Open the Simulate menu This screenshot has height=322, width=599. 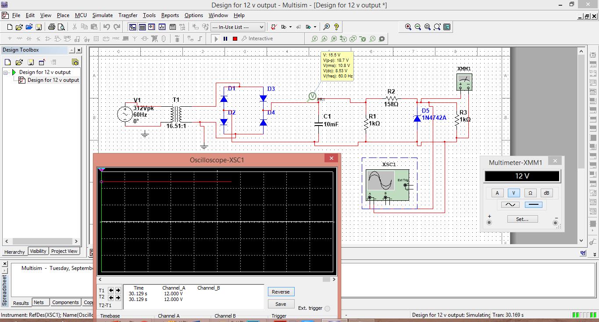[102, 15]
